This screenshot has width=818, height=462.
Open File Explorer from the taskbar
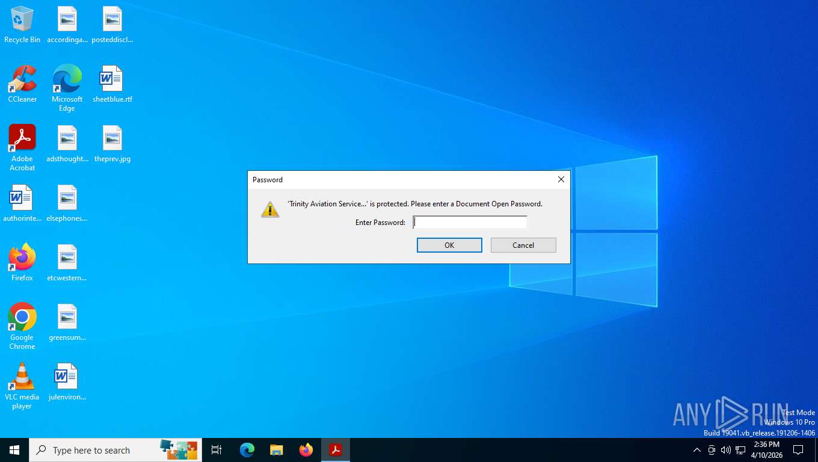(x=276, y=450)
